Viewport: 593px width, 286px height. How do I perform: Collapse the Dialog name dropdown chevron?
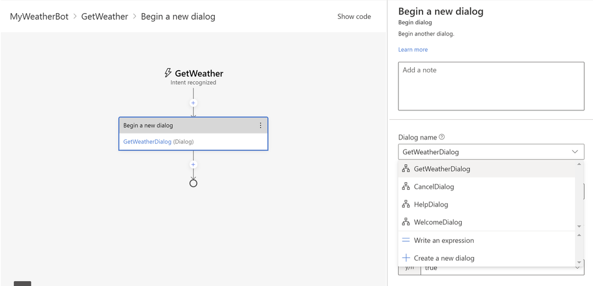[x=573, y=152]
